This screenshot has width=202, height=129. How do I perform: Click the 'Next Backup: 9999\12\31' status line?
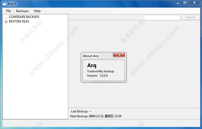click(x=96, y=116)
